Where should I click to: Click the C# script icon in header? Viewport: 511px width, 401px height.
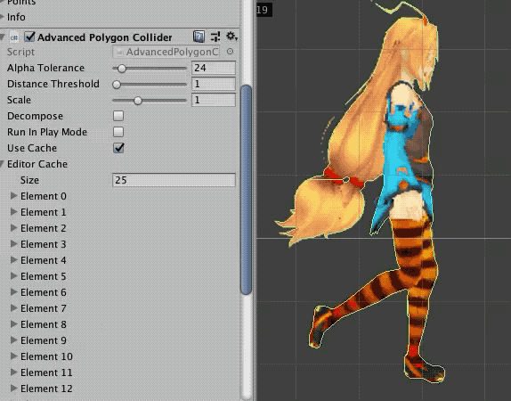14,37
